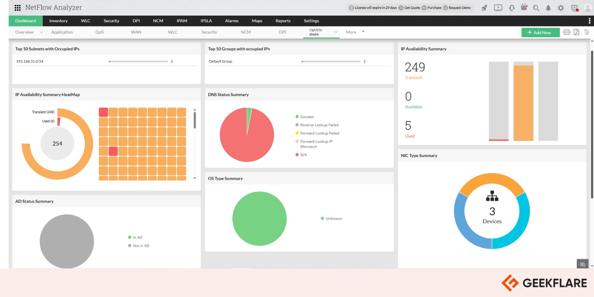Click the search magnifier icon
This screenshot has width=594, height=297.
point(536,8)
